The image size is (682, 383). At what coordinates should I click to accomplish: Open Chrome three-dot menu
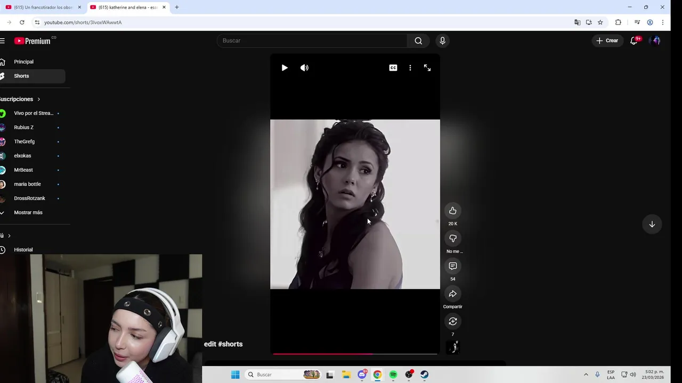click(663, 22)
